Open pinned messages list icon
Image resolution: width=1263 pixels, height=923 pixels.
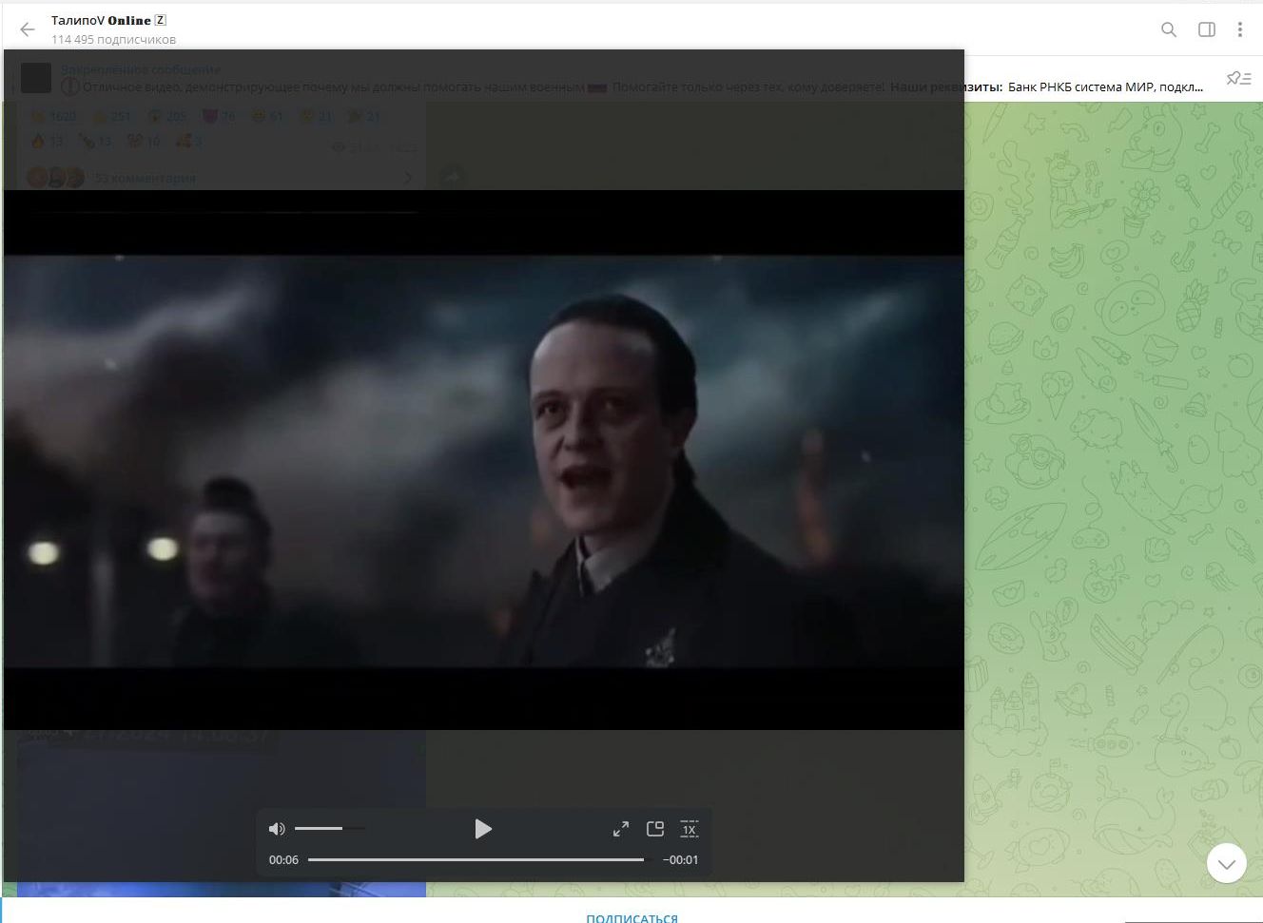pos(1238,79)
